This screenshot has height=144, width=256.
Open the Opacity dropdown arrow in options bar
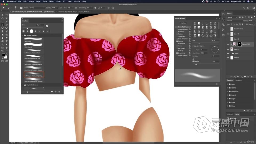pyautogui.click(x=57, y=8)
